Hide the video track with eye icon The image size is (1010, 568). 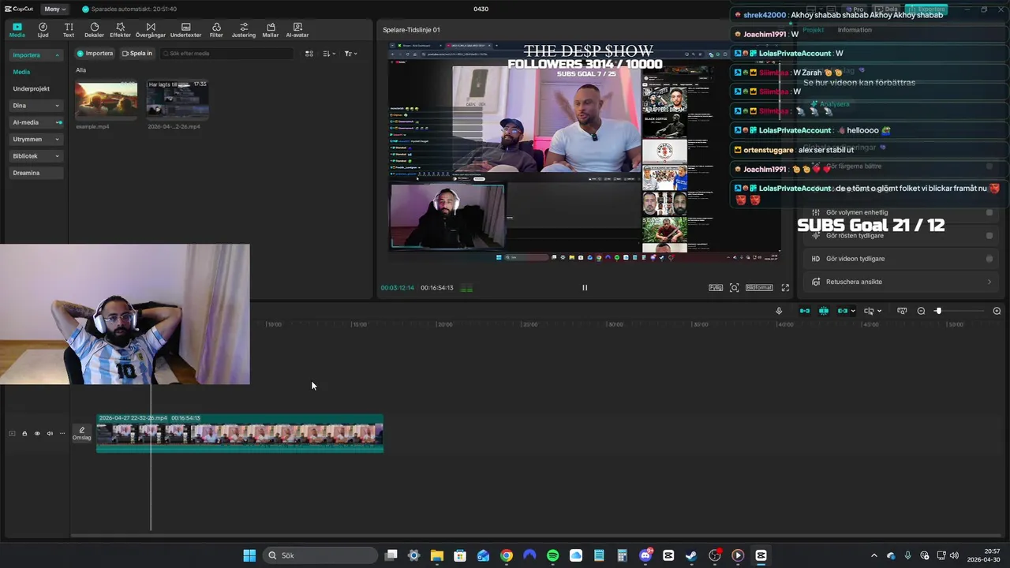(x=37, y=433)
